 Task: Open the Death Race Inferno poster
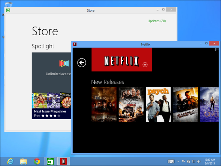(x=131, y=105)
